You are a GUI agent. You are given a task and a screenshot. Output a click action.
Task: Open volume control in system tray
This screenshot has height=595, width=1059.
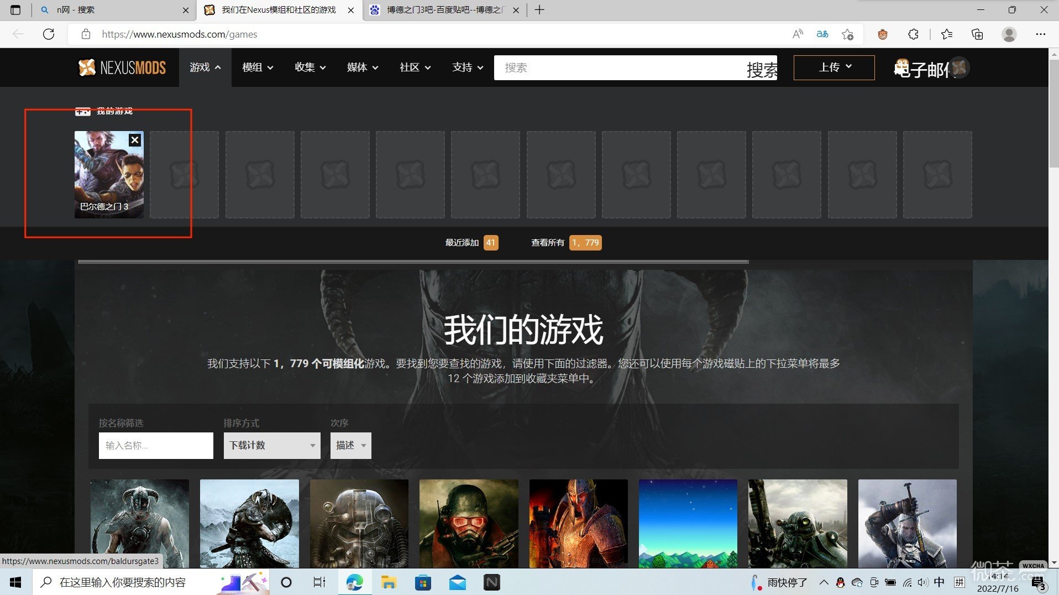(922, 582)
